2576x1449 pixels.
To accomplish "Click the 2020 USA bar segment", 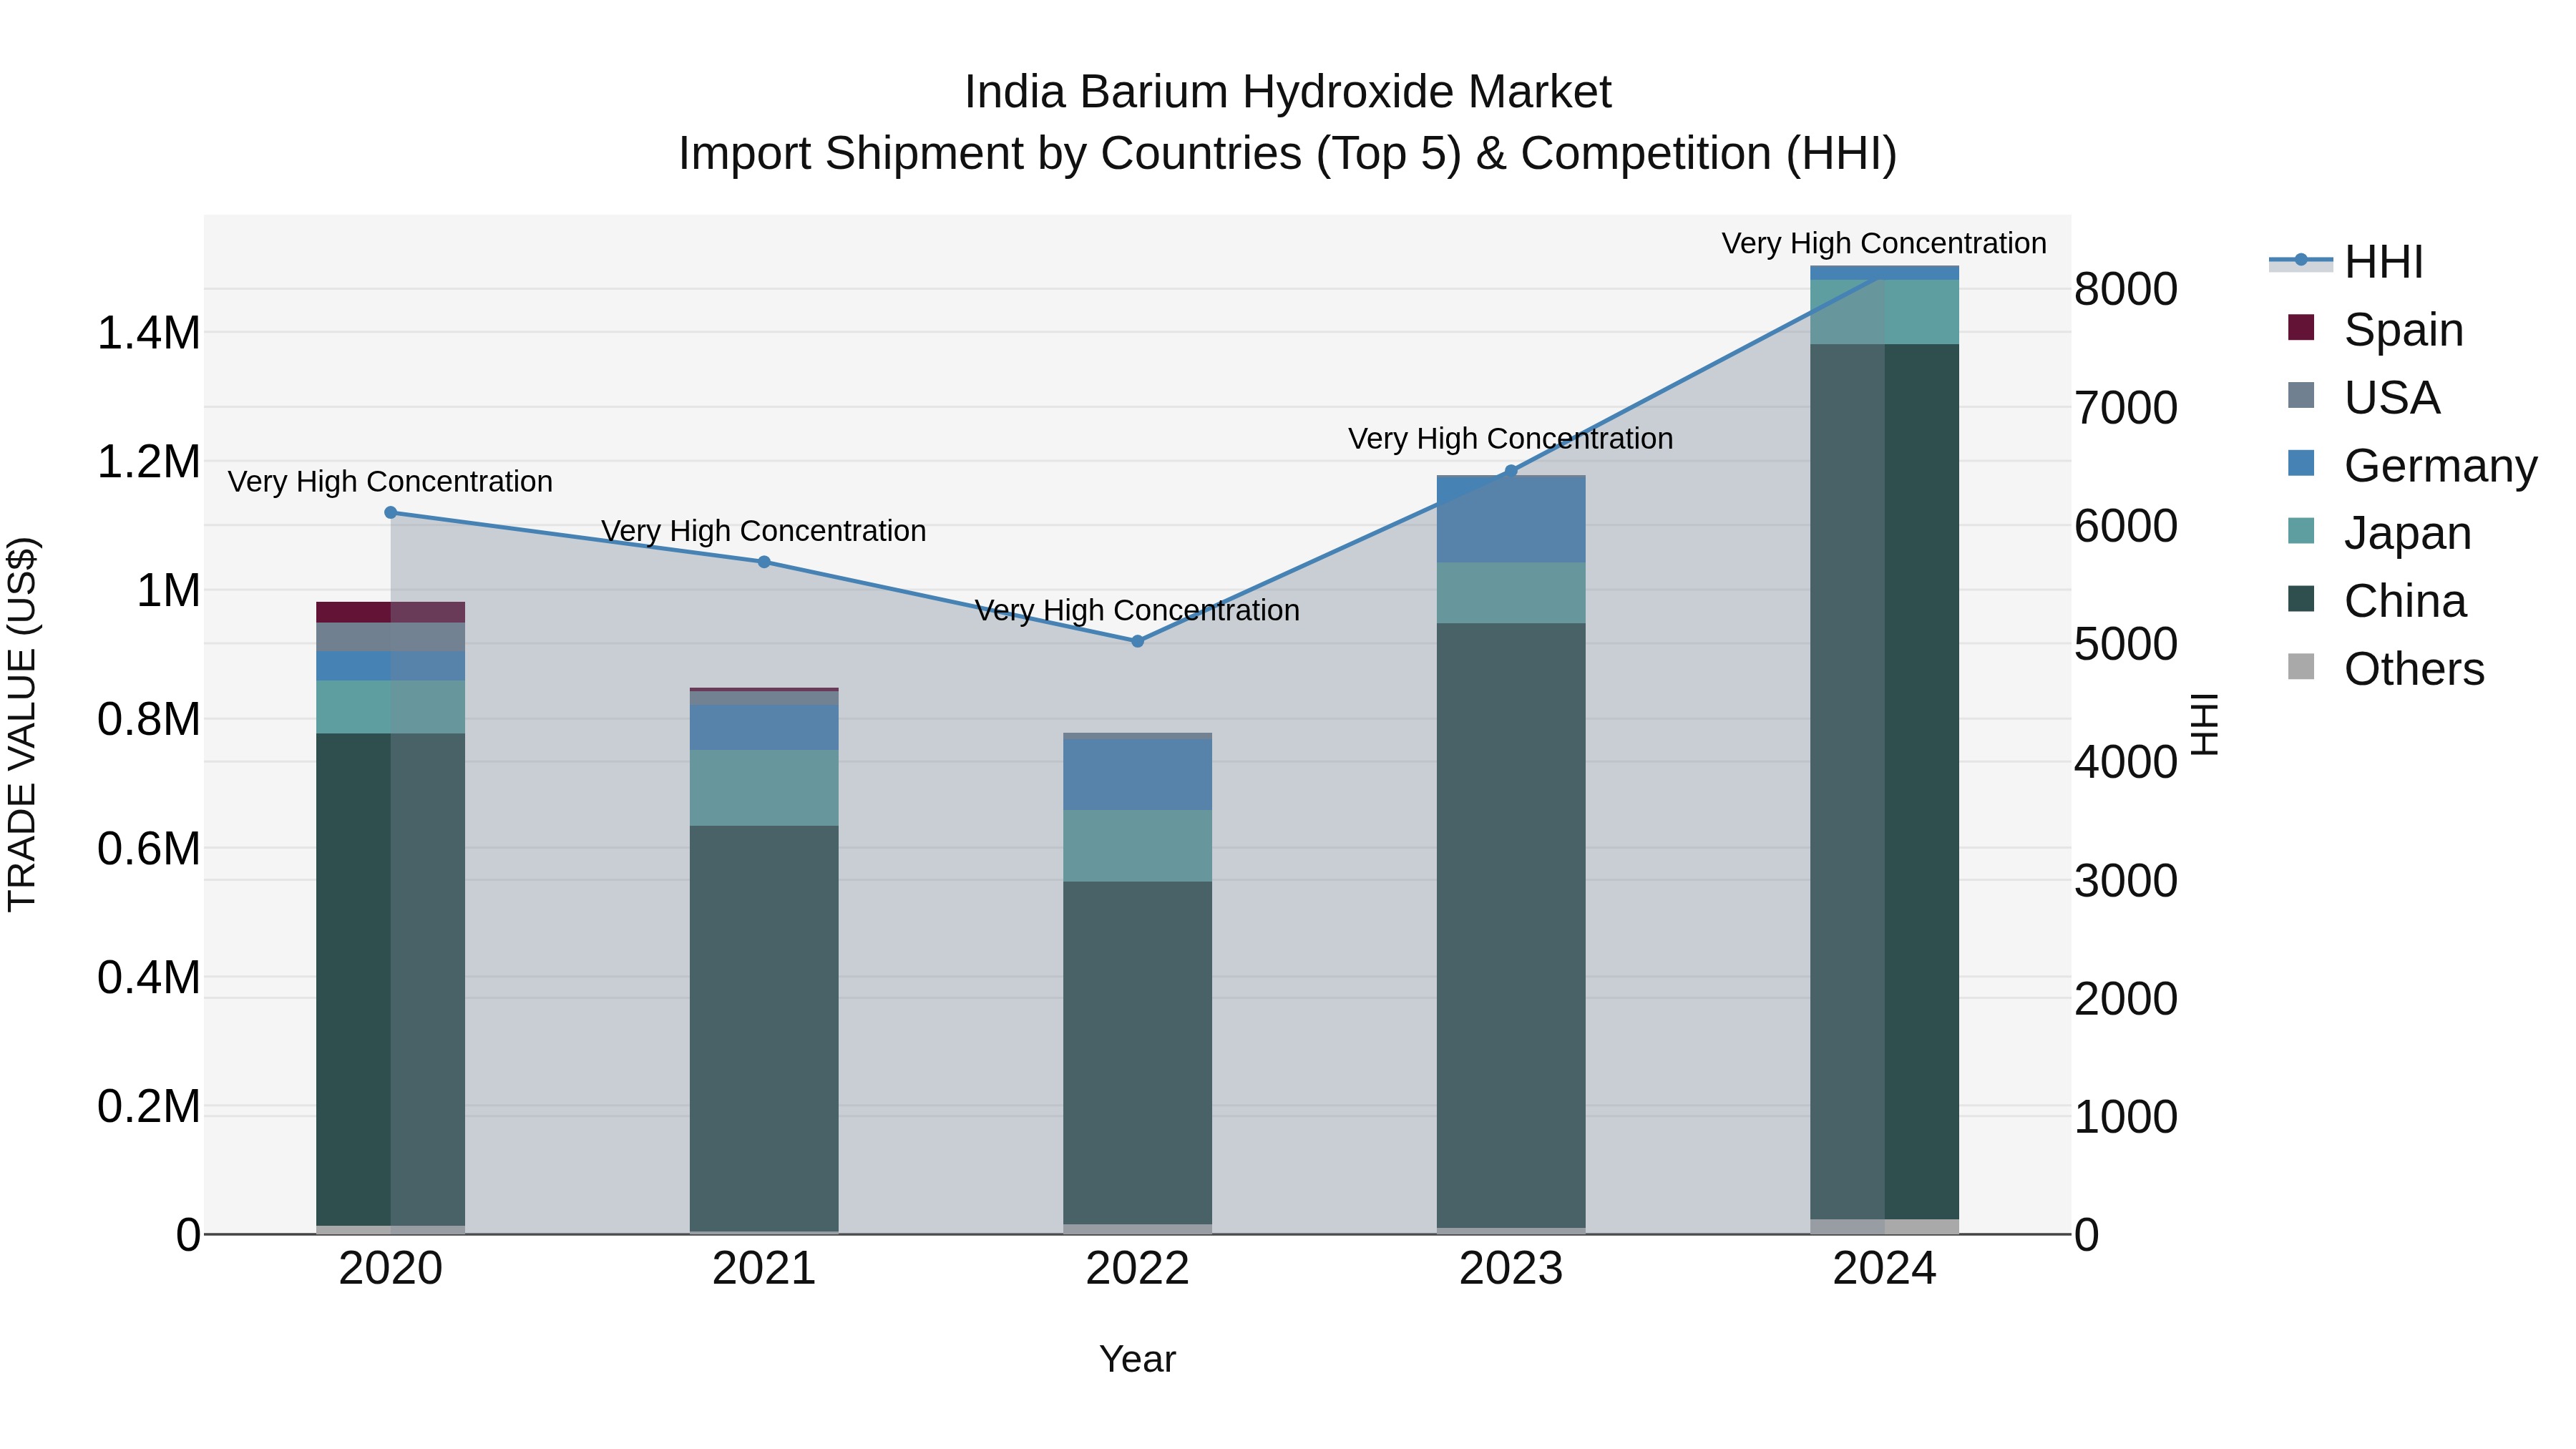I will [x=391, y=637].
